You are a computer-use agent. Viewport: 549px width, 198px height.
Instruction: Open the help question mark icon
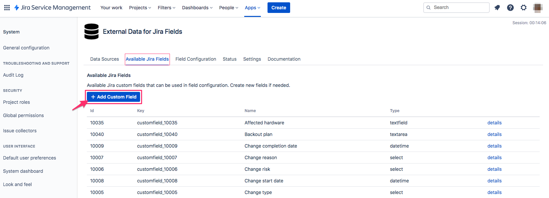pos(510,8)
